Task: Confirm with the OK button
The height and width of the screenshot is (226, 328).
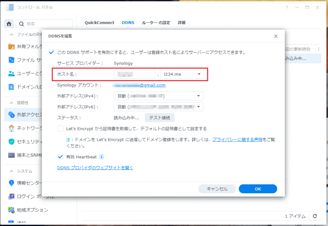Action: click(x=258, y=189)
